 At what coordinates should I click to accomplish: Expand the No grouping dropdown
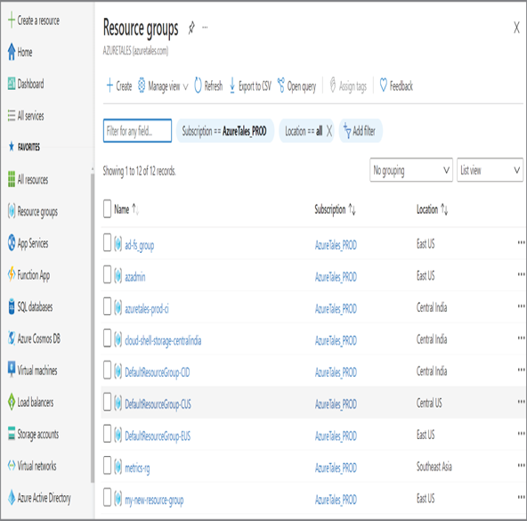[x=411, y=170]
